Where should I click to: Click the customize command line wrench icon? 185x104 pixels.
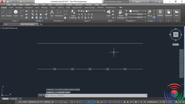(44, 96)
